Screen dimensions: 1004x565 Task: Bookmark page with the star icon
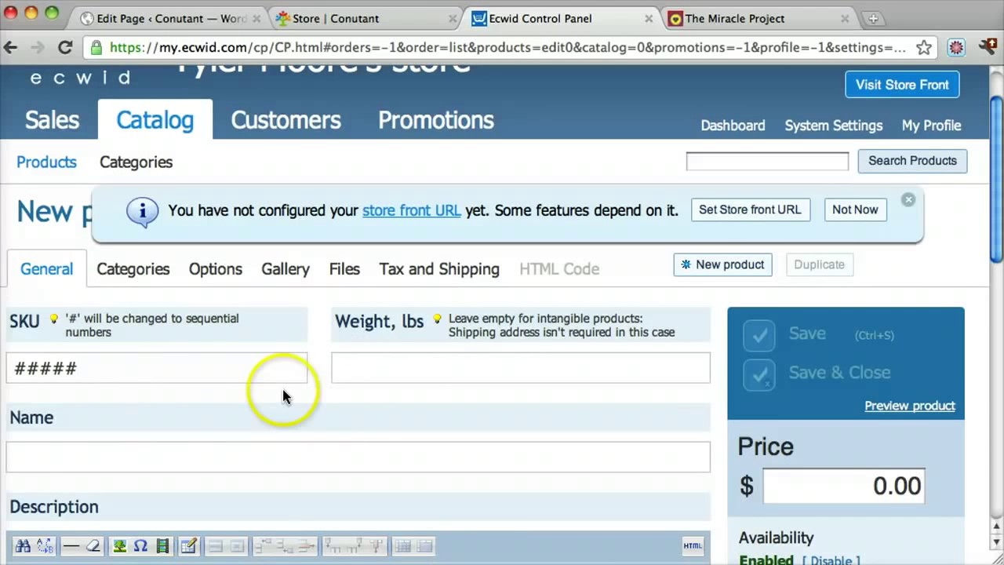click(924, 48)
